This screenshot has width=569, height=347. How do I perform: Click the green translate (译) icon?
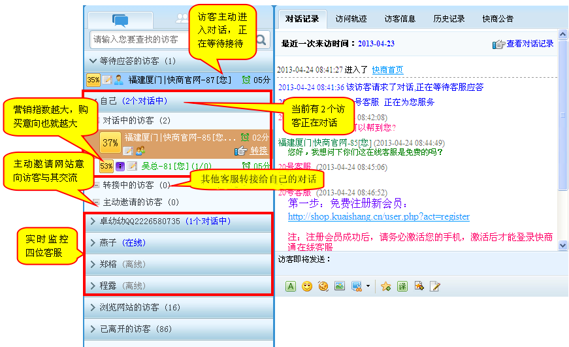point(402,286)
